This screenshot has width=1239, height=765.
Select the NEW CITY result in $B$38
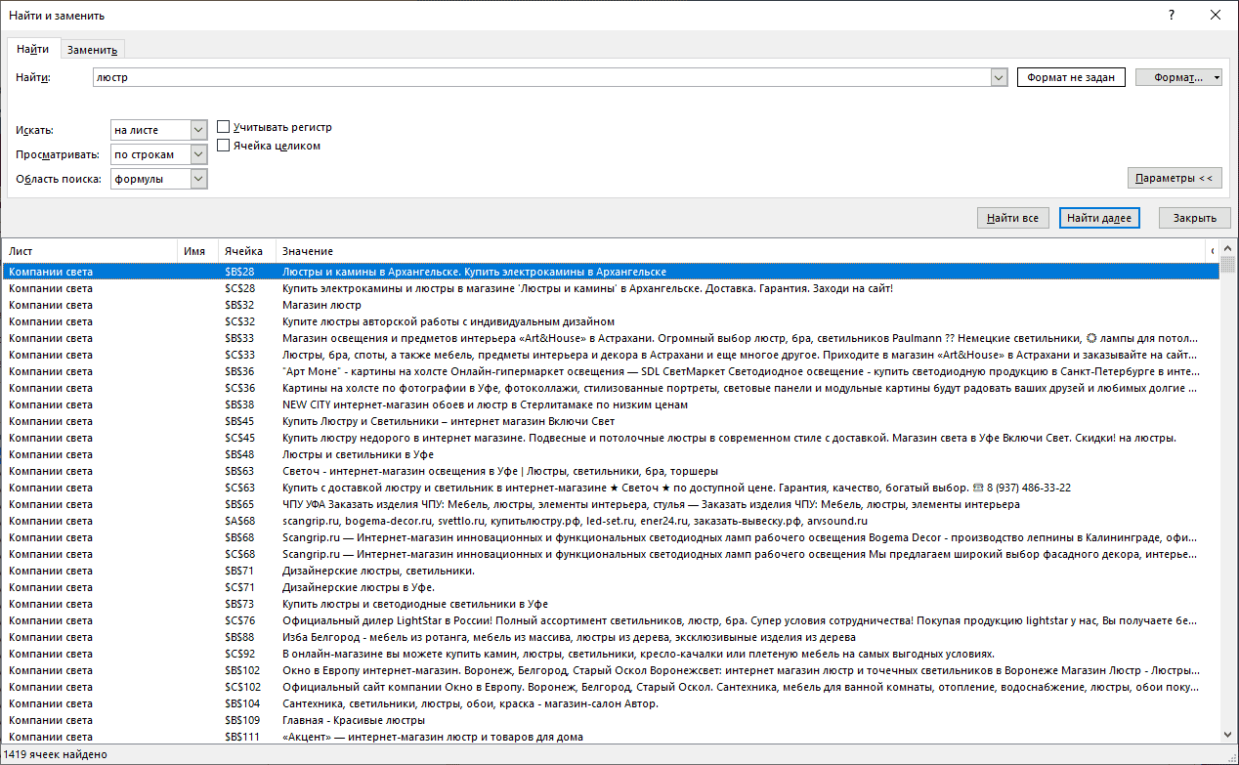[x=611, y=404]
